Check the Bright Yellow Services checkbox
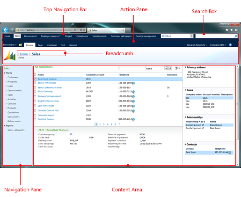Image resolution: width=241 pixels, height=197 pixels. coord(35,101)
